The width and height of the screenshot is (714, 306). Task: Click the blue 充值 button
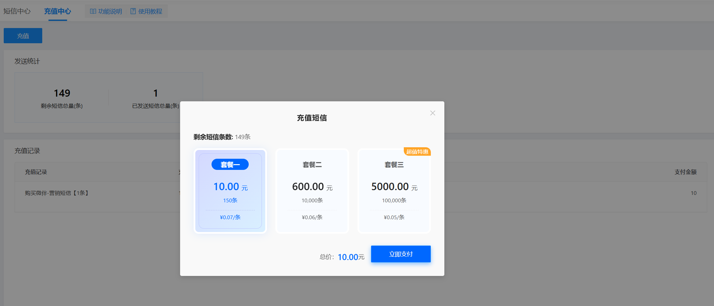click(x=23, y=36)
